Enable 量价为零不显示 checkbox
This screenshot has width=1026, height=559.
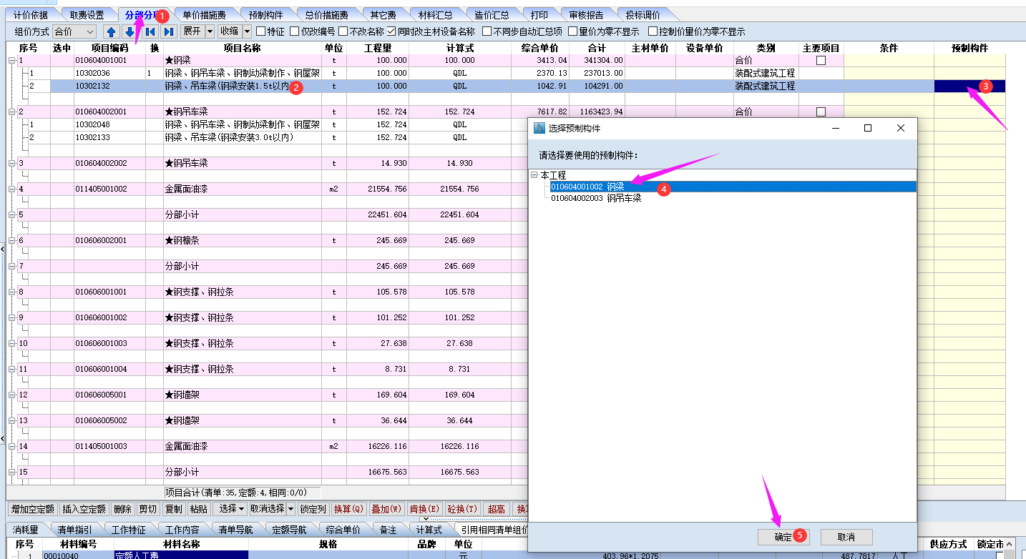point(572,31)
